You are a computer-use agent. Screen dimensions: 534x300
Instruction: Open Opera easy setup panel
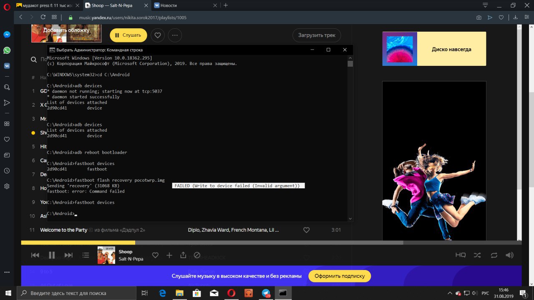click(527, 17)
